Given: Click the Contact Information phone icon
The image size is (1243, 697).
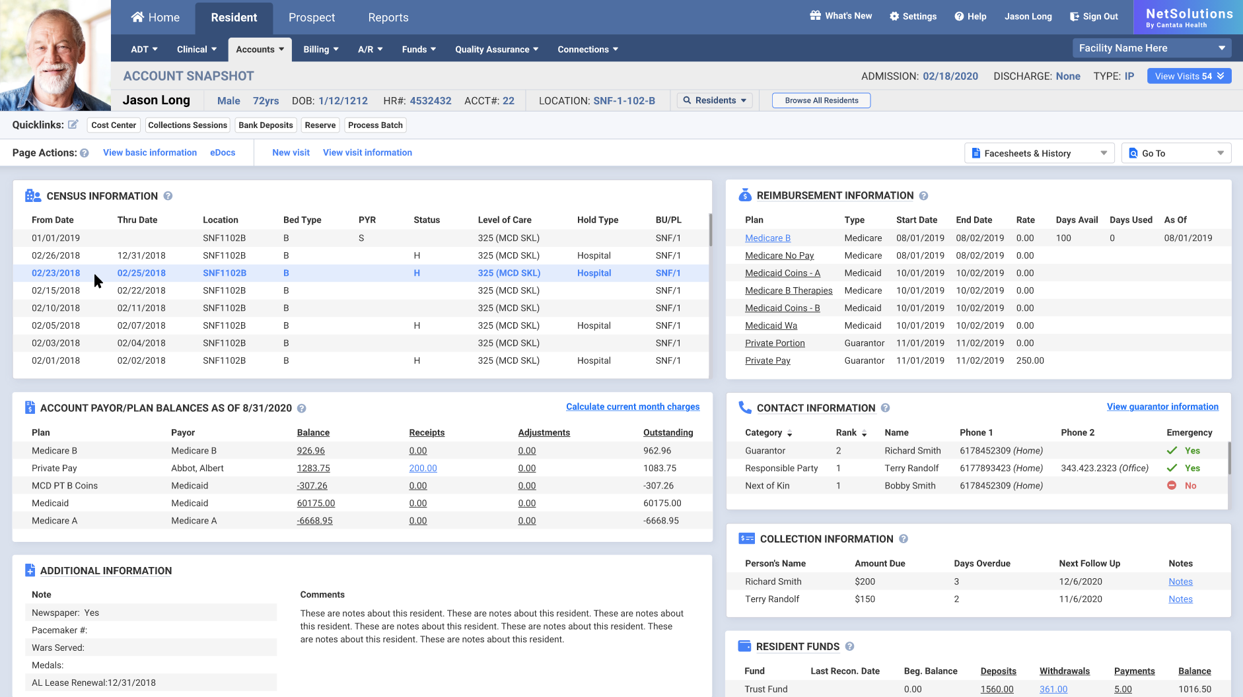Looking at the screenshot, I should pos(745,407).
